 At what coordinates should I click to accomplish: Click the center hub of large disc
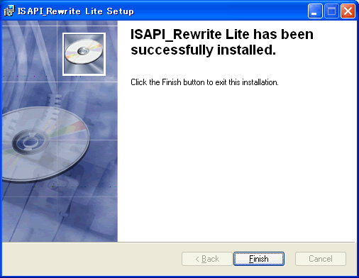(x=30, y=141)
